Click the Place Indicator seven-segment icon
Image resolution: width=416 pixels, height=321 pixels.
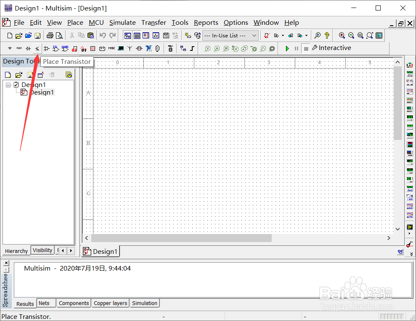pyautogui.click(x=93, y=48)
